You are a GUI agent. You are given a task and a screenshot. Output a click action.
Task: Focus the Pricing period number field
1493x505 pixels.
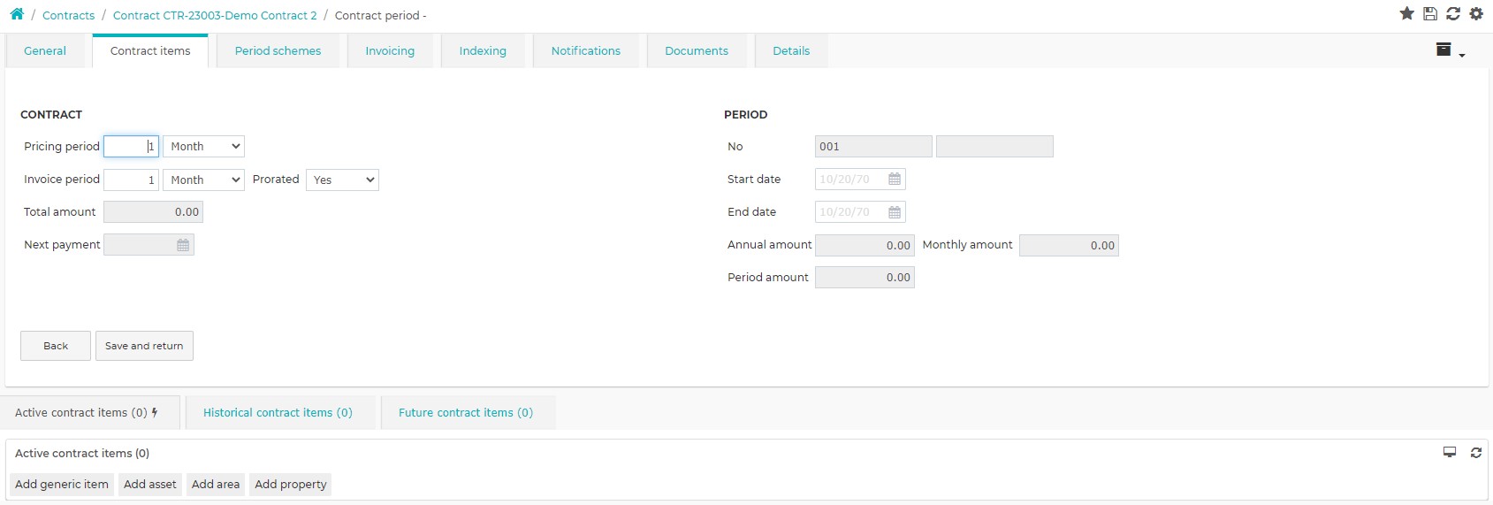[x=131, y=147]
